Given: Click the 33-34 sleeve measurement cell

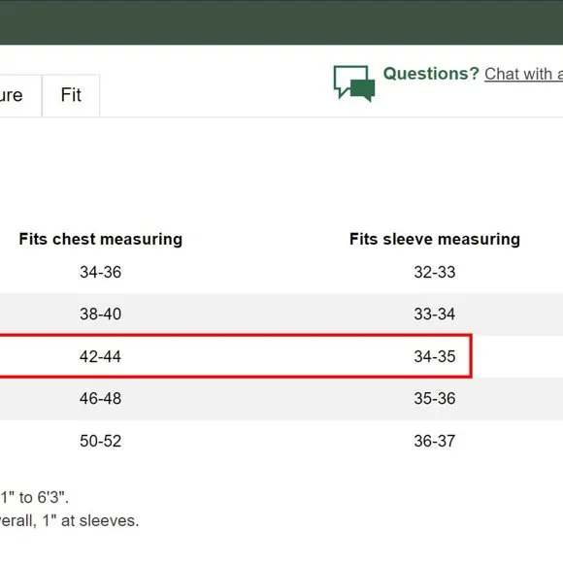Looking at the screenshot, I should 435,315.
